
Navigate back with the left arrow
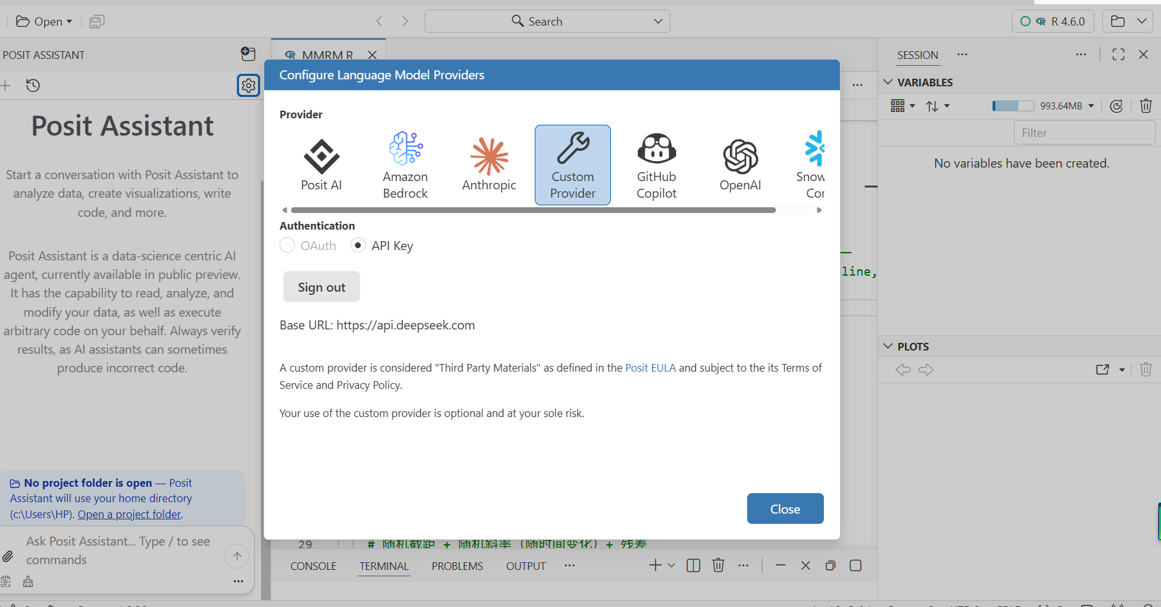point(379,21)
